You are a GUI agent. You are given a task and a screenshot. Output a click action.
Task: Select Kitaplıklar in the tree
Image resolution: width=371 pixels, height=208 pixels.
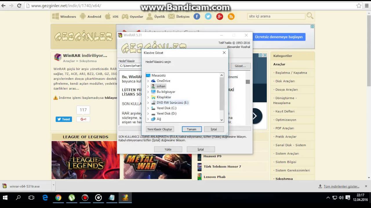(x=164, y=97)
